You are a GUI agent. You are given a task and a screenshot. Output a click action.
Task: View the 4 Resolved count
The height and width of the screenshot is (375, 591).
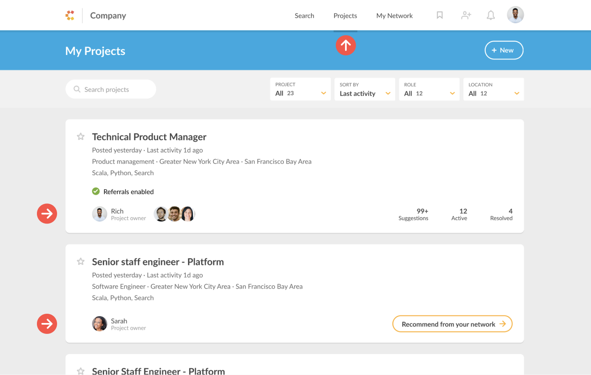click(x=501, y=214)
